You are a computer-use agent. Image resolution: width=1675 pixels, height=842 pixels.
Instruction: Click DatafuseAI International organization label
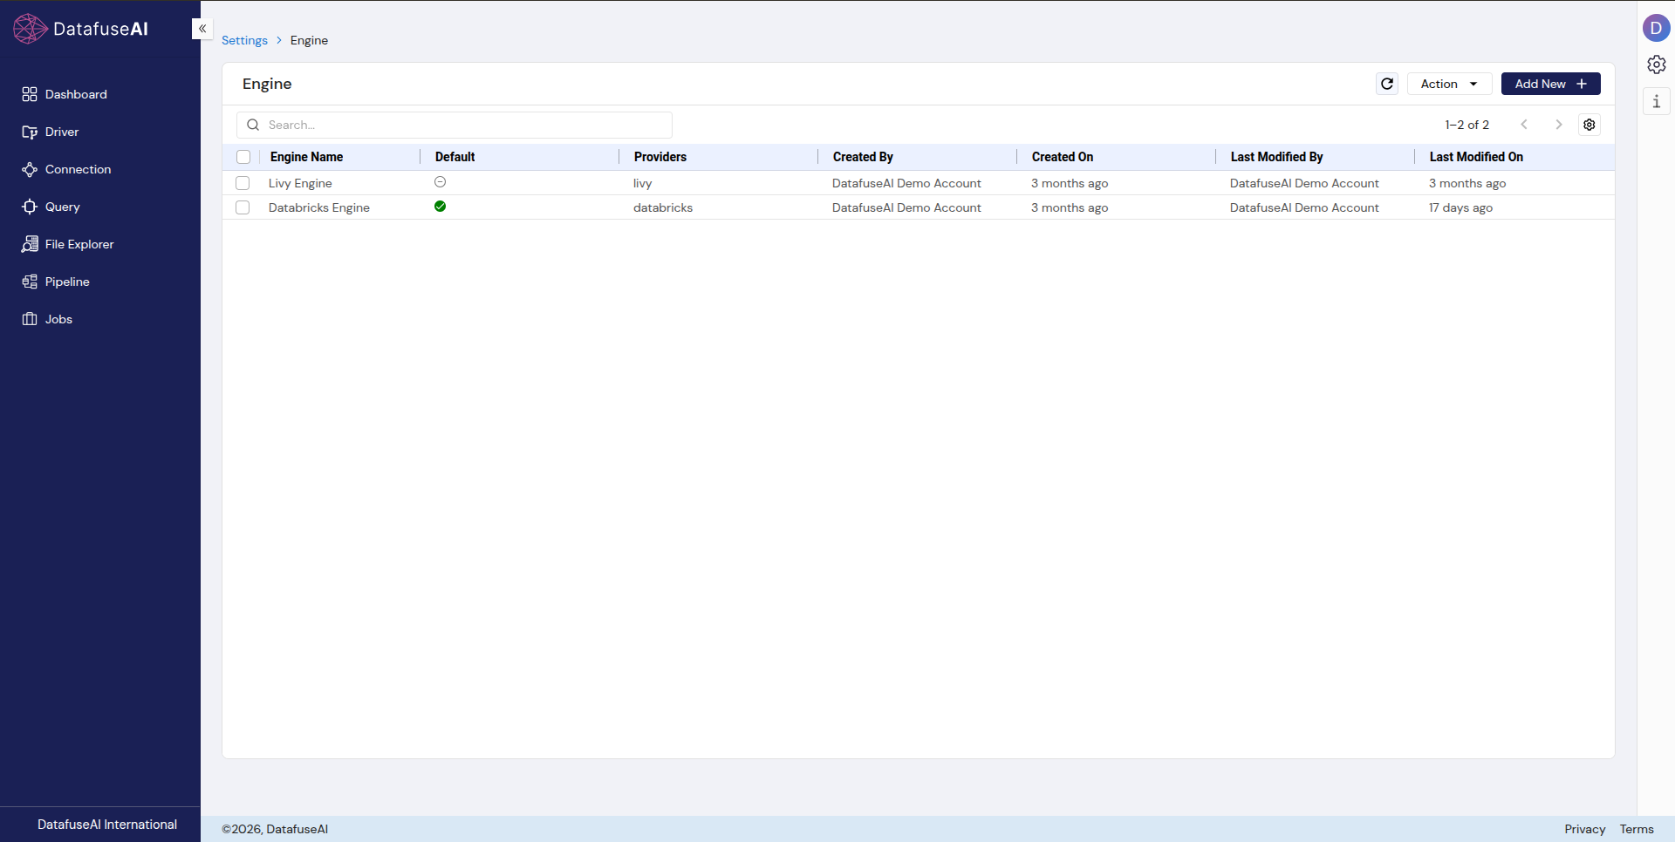(107, 825)
